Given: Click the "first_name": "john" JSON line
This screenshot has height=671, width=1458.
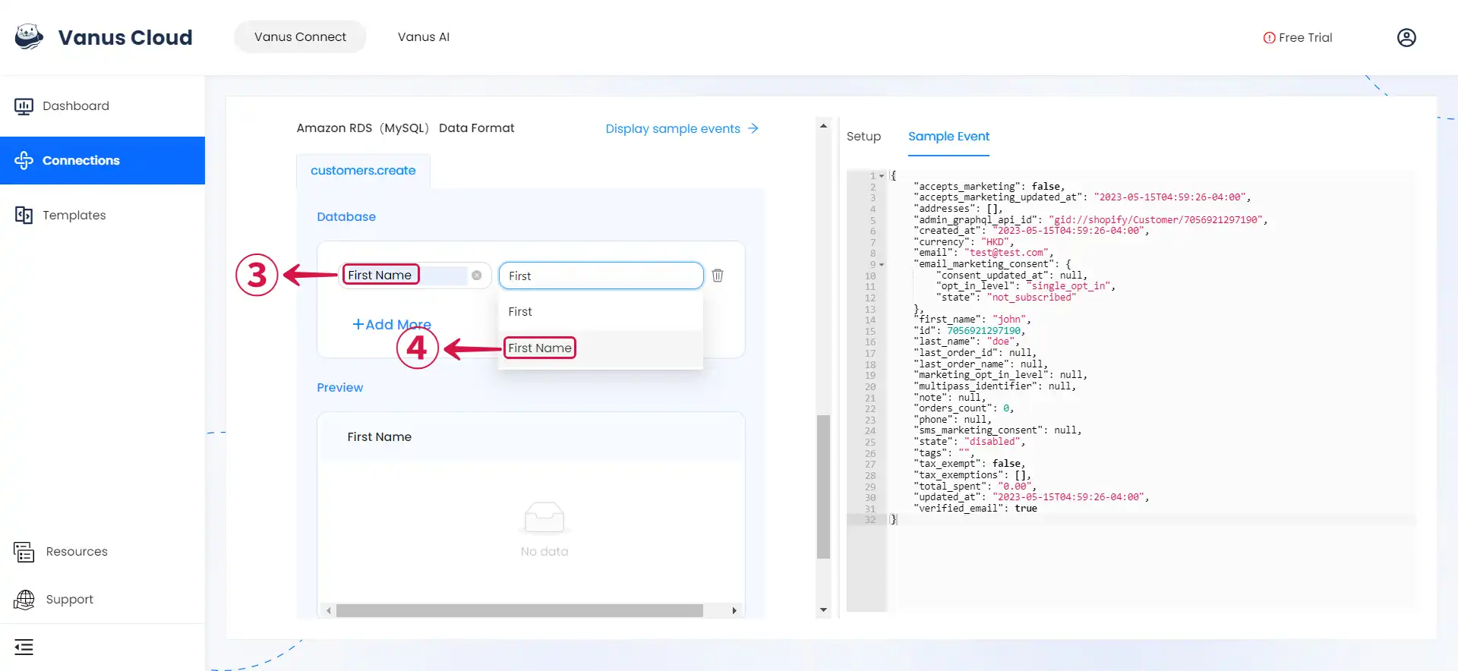Looking at the screenshot, I should tap(972, 320).
